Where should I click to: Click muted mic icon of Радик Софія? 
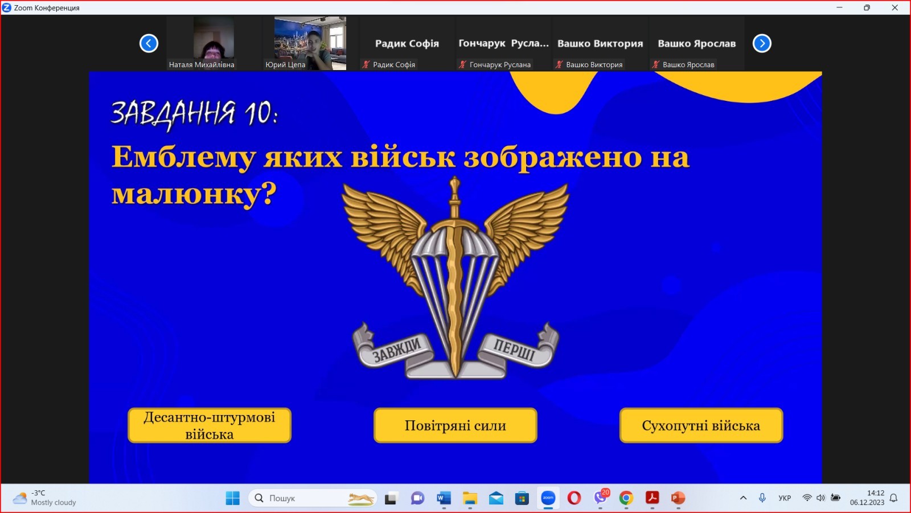tap(366, 64)
